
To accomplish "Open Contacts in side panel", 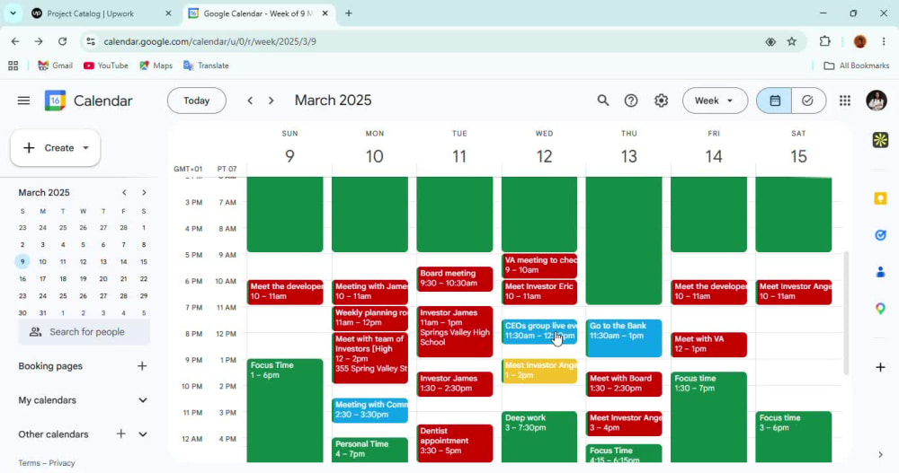I will pyautogui.click(x=880, y=272).
